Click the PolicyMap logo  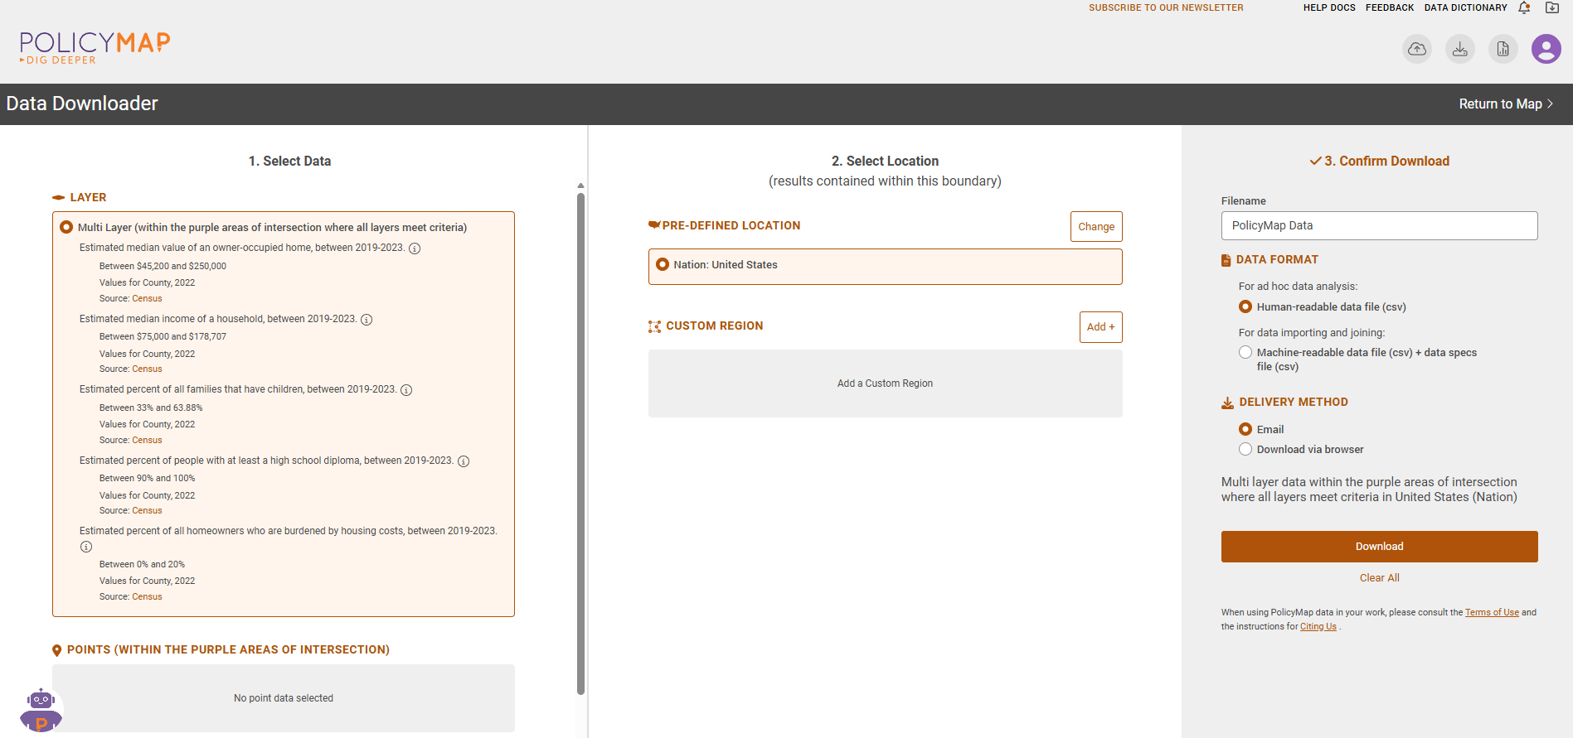95,47
